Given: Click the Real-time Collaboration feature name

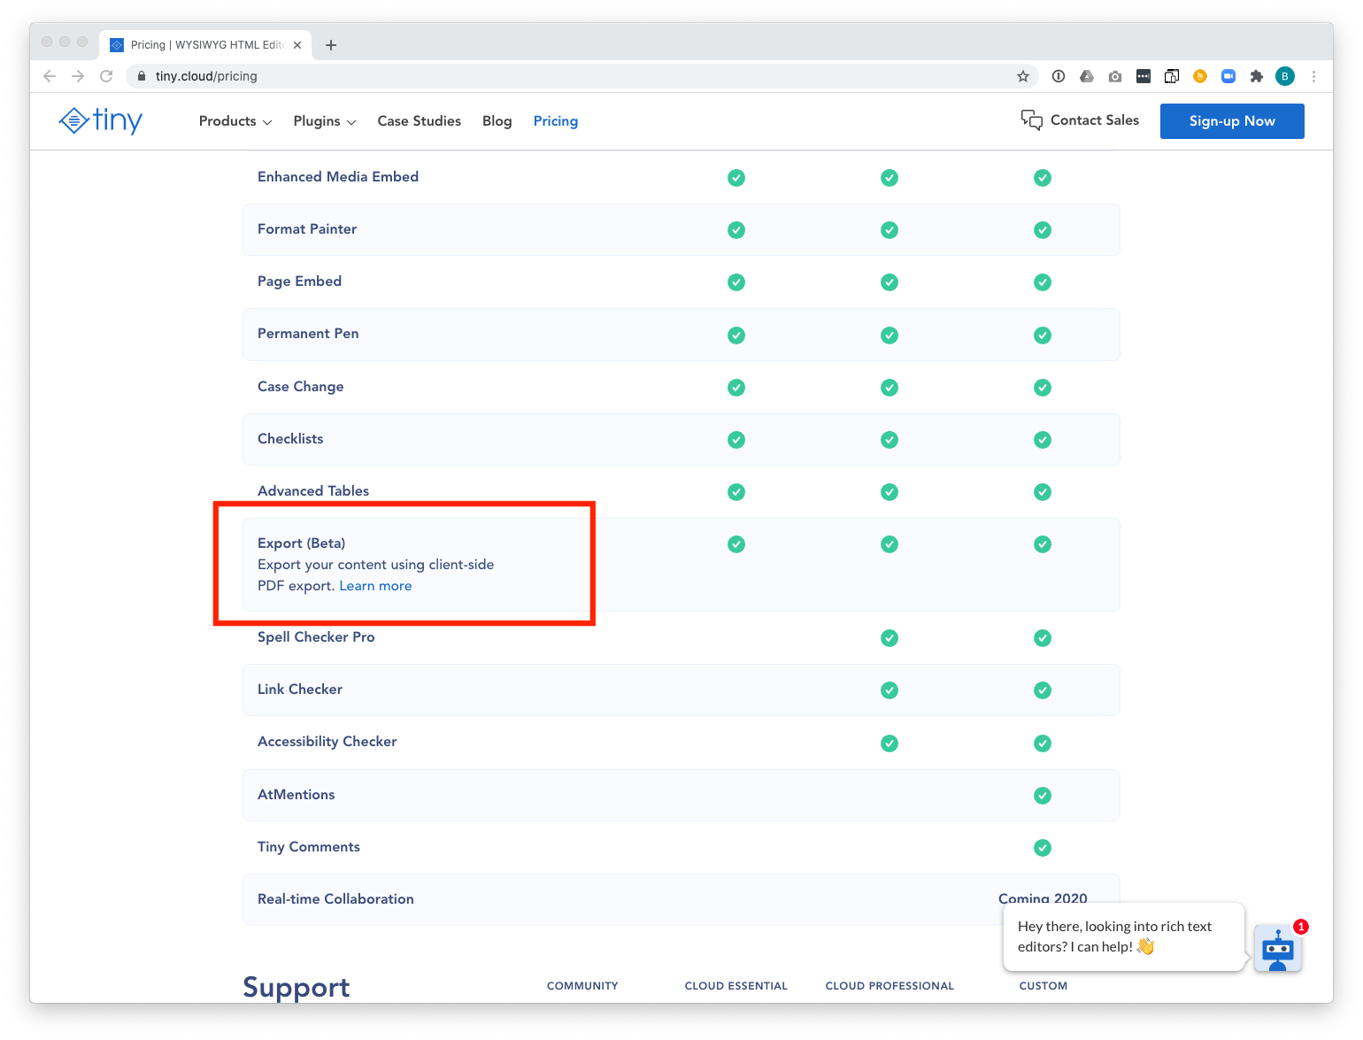Looking at the screenshot, I should pyautogui.click(x=335, y=899).
